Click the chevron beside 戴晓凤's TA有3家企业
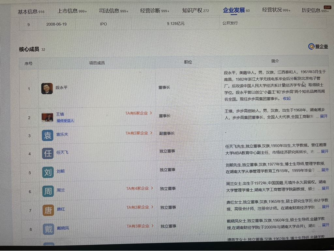 153,226
